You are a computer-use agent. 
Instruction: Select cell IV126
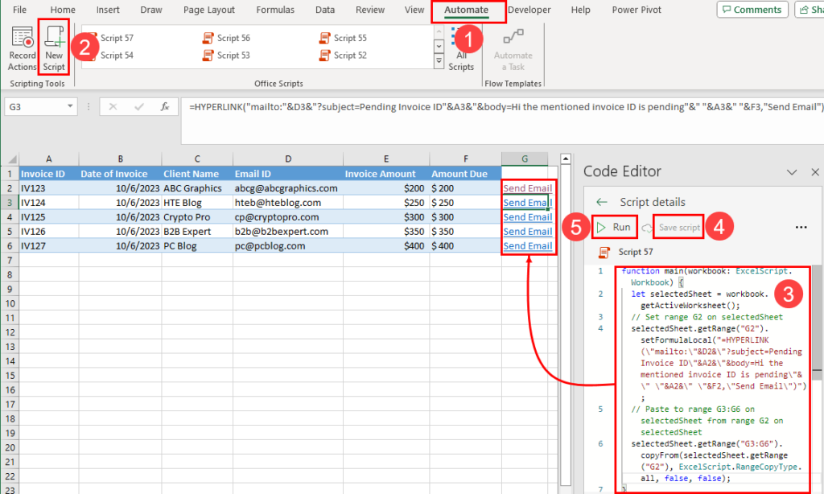tap(49, 231)
